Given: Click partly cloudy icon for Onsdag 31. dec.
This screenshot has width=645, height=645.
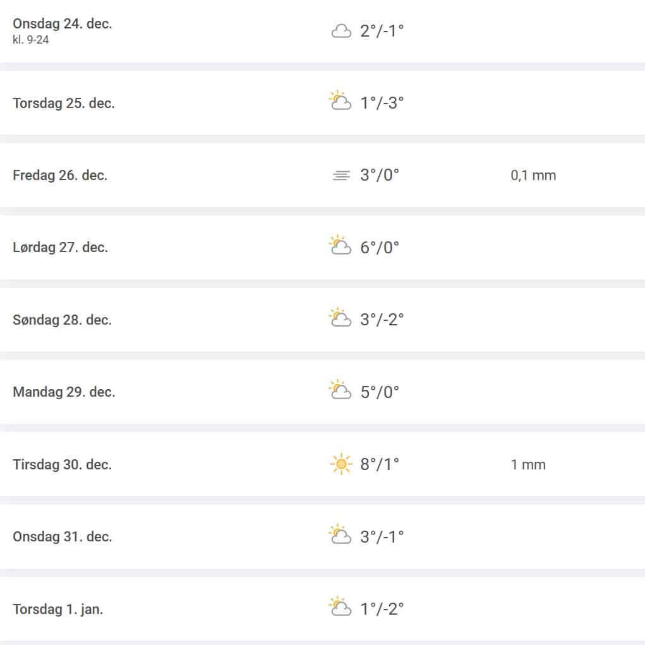Looking at the screenshot, I should [341, 535].
